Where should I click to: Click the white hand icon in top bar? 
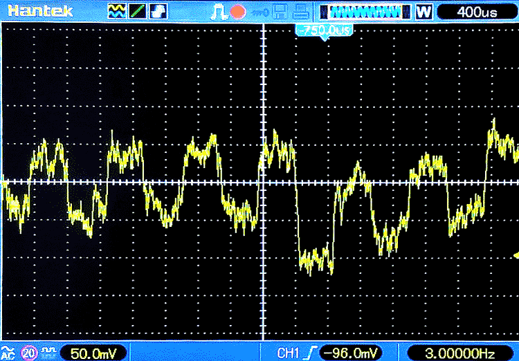click(158, 11)
